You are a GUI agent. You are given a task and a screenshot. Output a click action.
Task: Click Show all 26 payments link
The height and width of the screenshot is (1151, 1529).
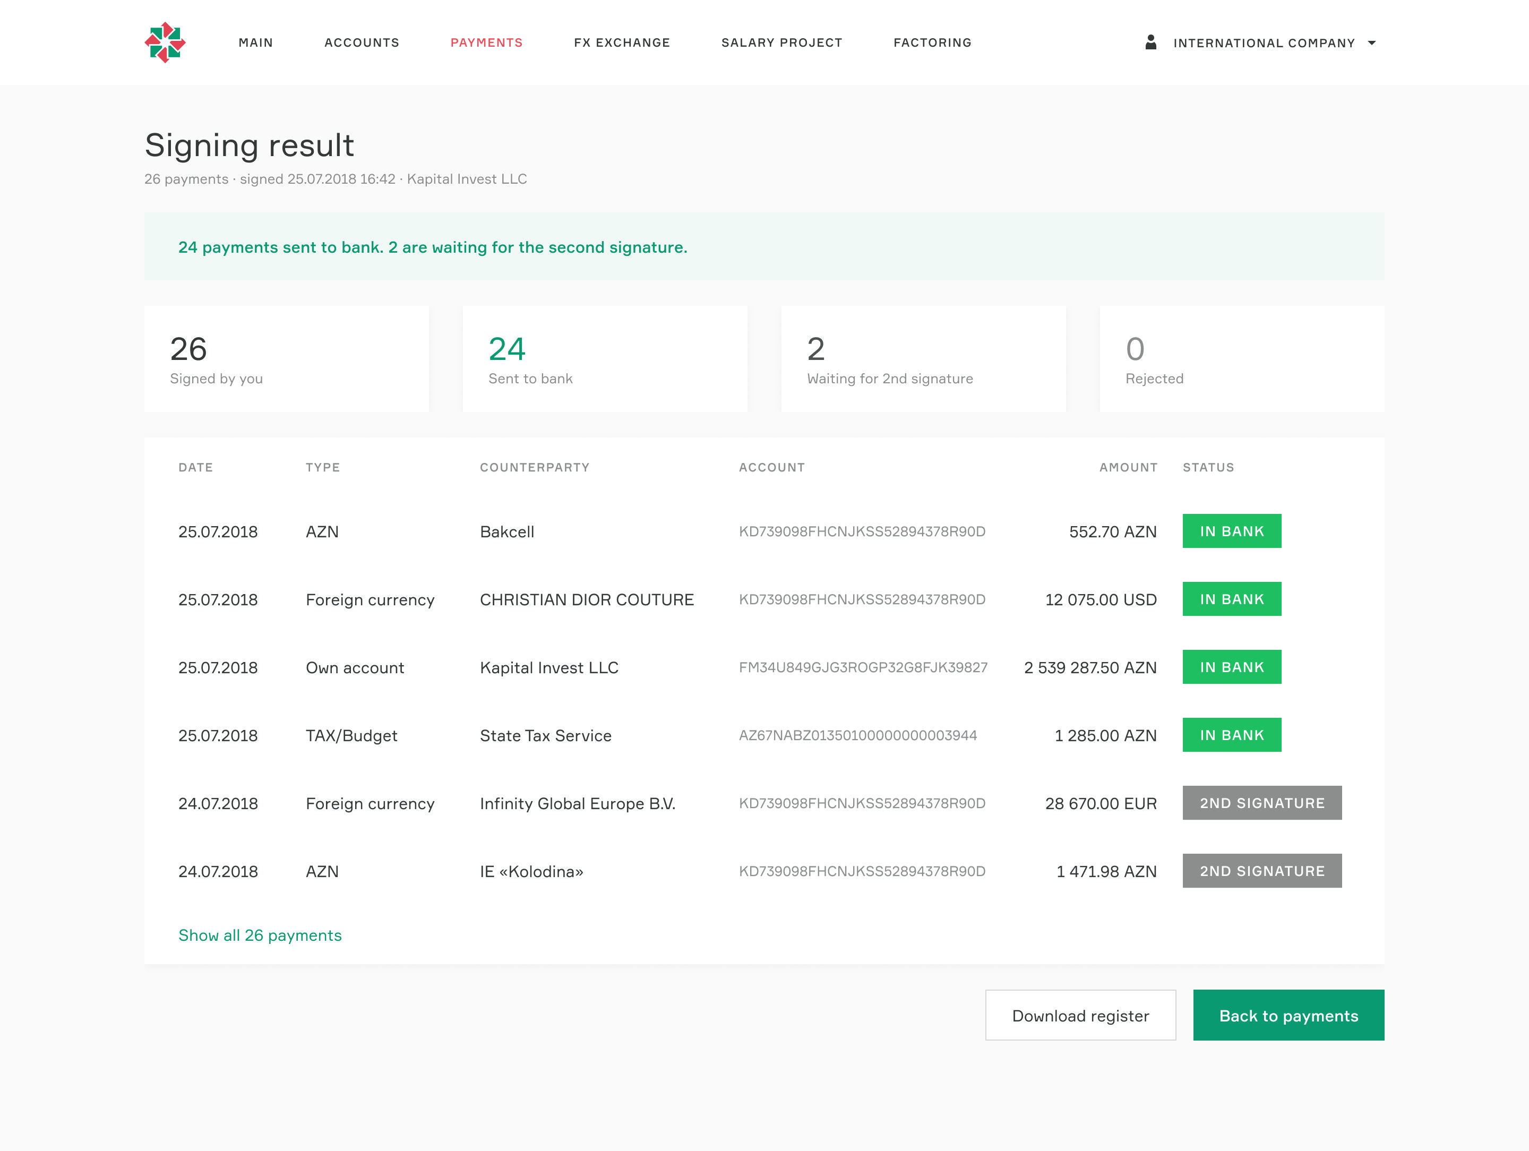coord(260,934)
